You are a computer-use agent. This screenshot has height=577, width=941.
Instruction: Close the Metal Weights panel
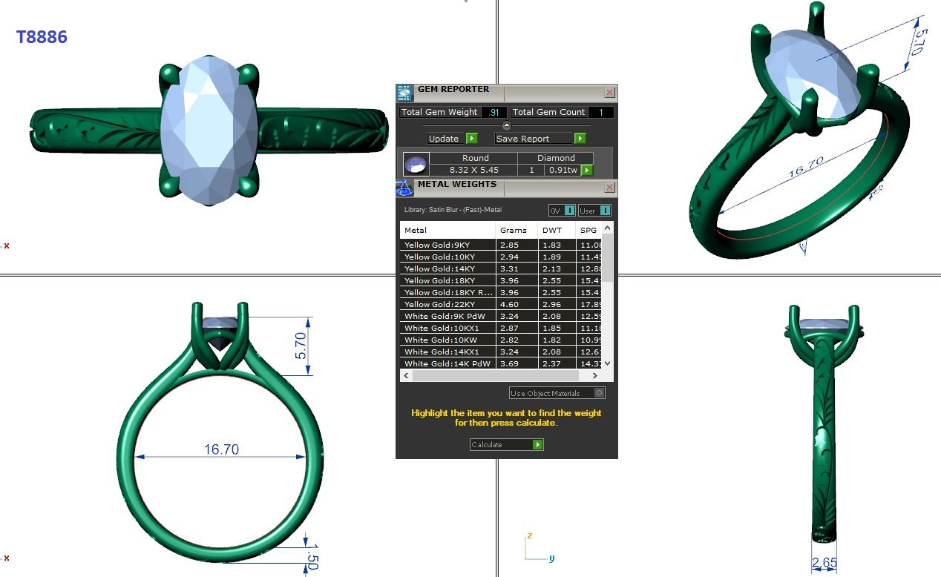click(609, 188)
